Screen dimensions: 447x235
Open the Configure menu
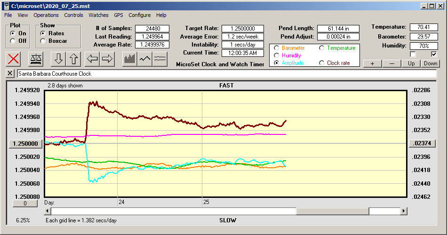(x=139, y=15)
